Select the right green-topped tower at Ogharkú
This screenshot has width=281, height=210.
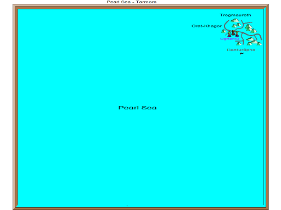pyautogui.click(x=237, y=34)
